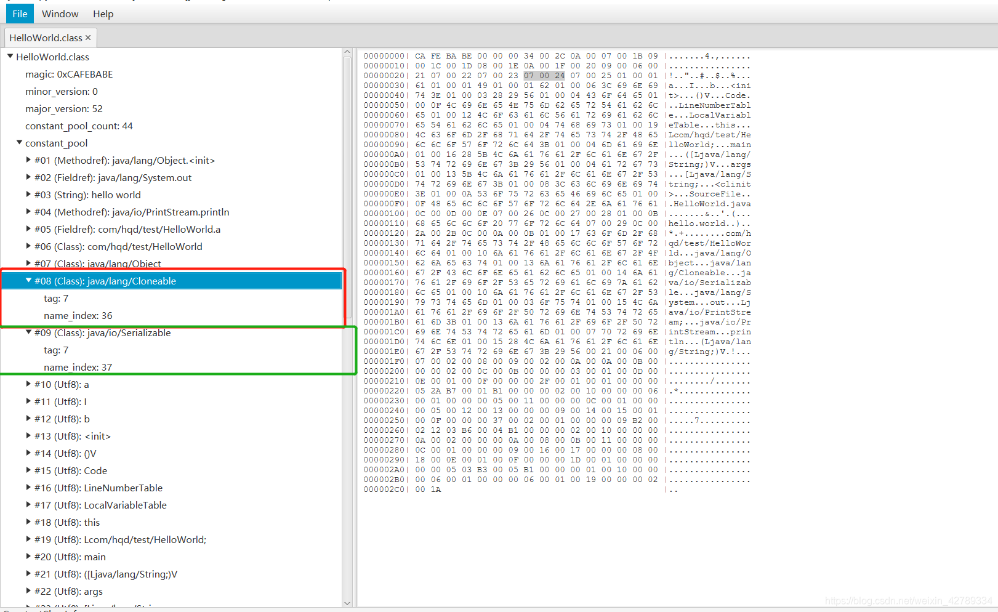Select magic: 0xCAFEBABE row
Image resolution: width=998 pixels, height=612 pixels.
171,74
